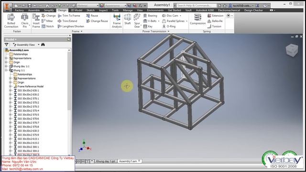Apply the Miter tool
This screenshot has height=172, width=306.
[47, 21]
